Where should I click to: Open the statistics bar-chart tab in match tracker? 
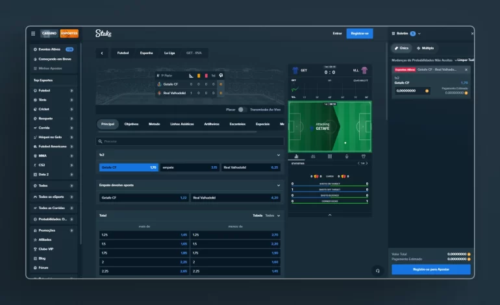pyautogui.click(x=296, y=156)
